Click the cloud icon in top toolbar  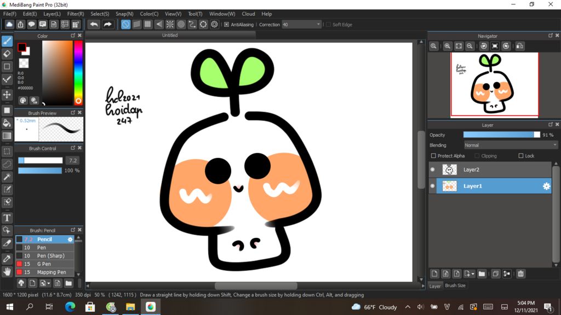pos(9,24)
